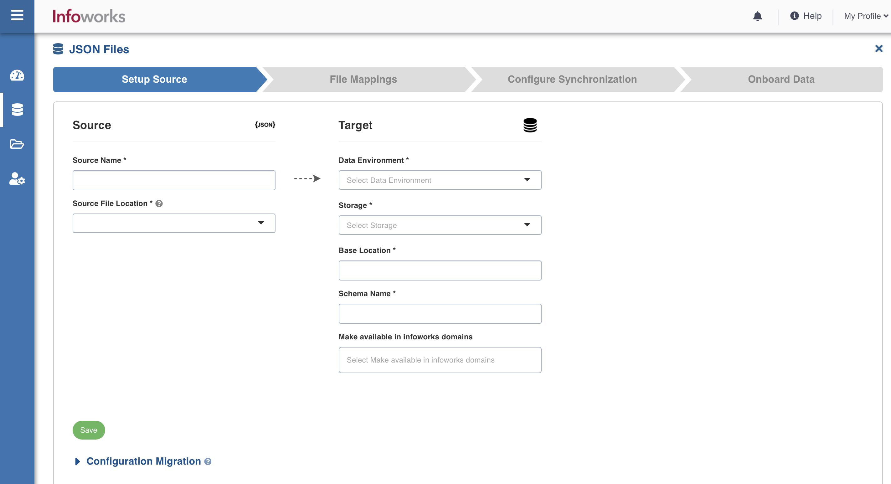The width and height of the screenshot is (891, 484).
Task: Open Select Data Environment dropdown
Action: (x=440, y=180)
